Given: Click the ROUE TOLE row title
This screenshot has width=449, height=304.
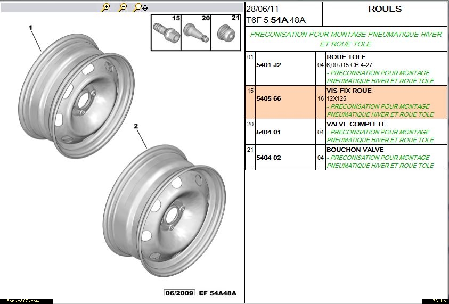Looking at the screenshot, I should pyautogui.click(x=346, y=57).
